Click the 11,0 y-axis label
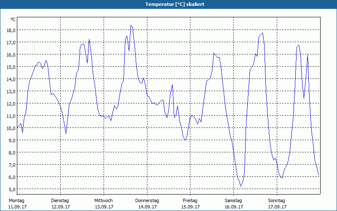This screenshot has width=337, height=211. 11,116
